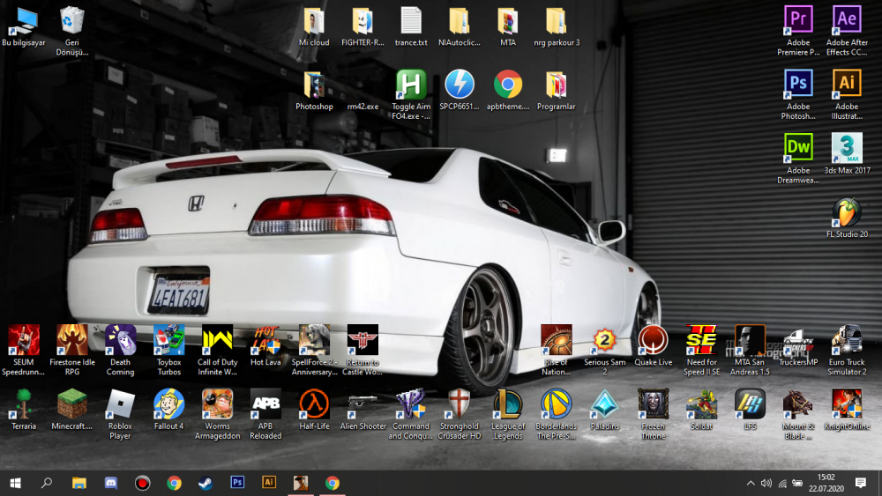Expand the hidden system tray icons chevron
The image size is (882, 496).
coord(751,483)
